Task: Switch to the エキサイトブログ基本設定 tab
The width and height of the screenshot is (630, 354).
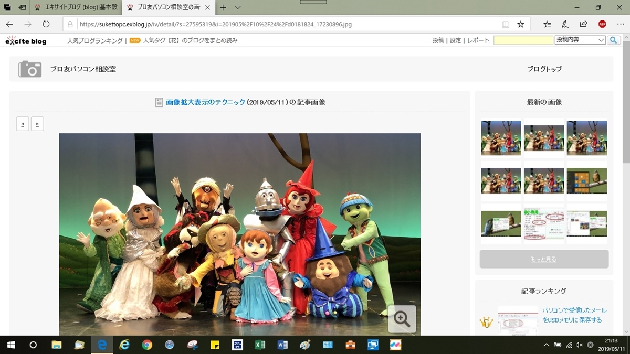Action: pos(77,8)
